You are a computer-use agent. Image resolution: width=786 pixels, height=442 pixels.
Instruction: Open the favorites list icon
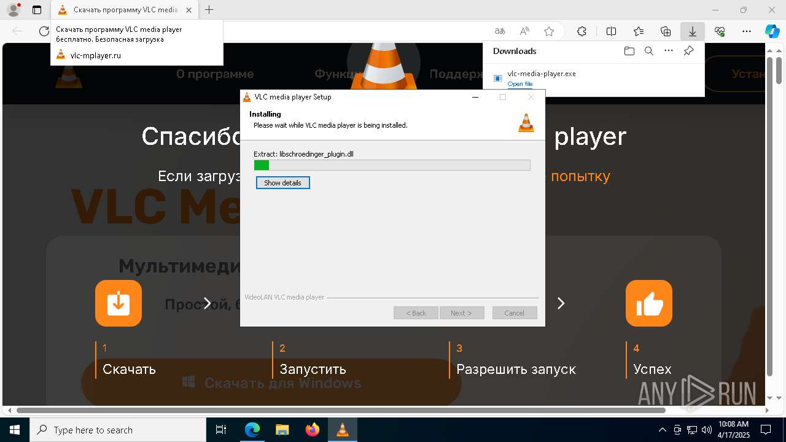tap(639, 31)
